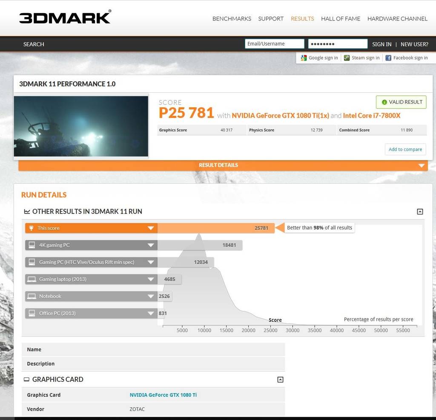
Task: Click the 12034 Gaming PC score bar
Action: click(186, 262)
